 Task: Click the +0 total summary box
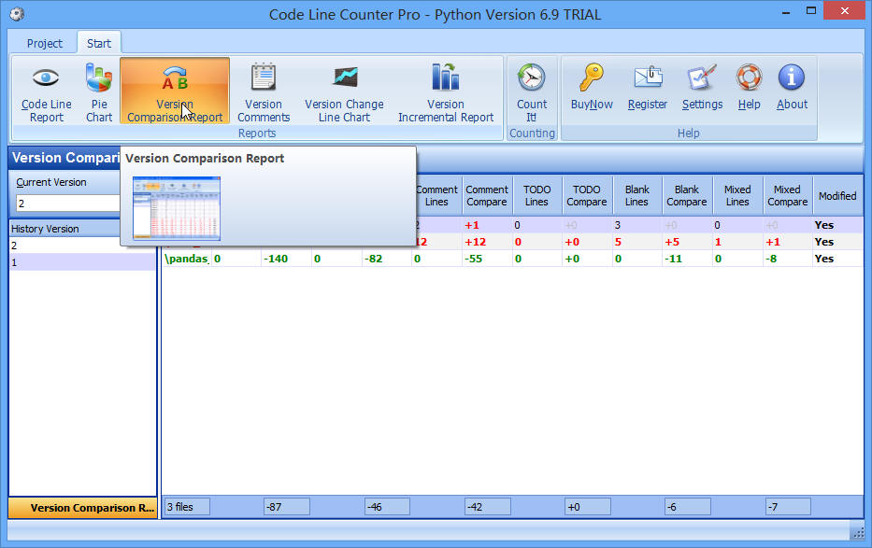coord(588,507)
